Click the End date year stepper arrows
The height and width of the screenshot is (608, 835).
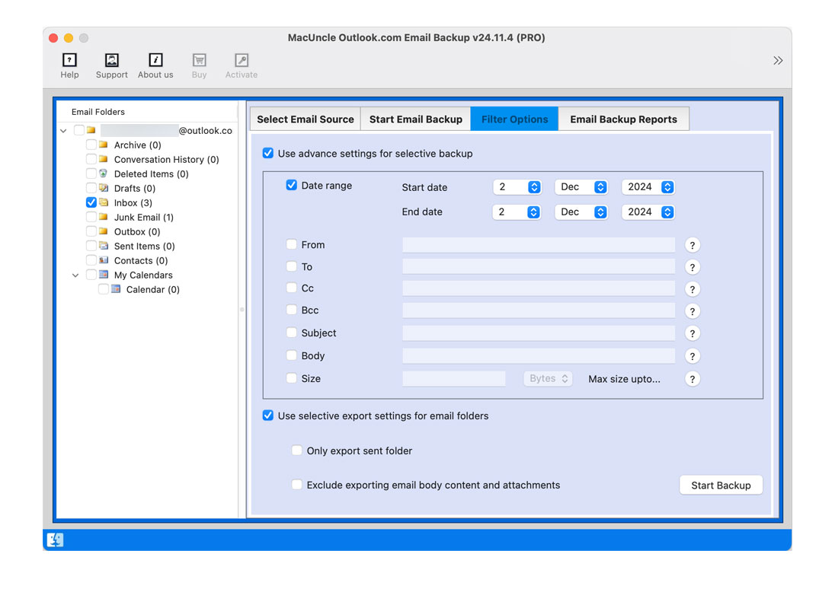tap(668, 212)
